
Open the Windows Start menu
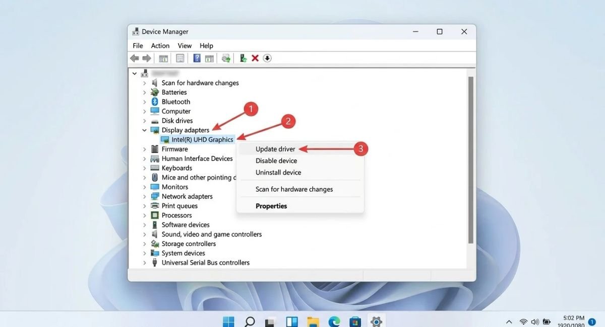228,321
